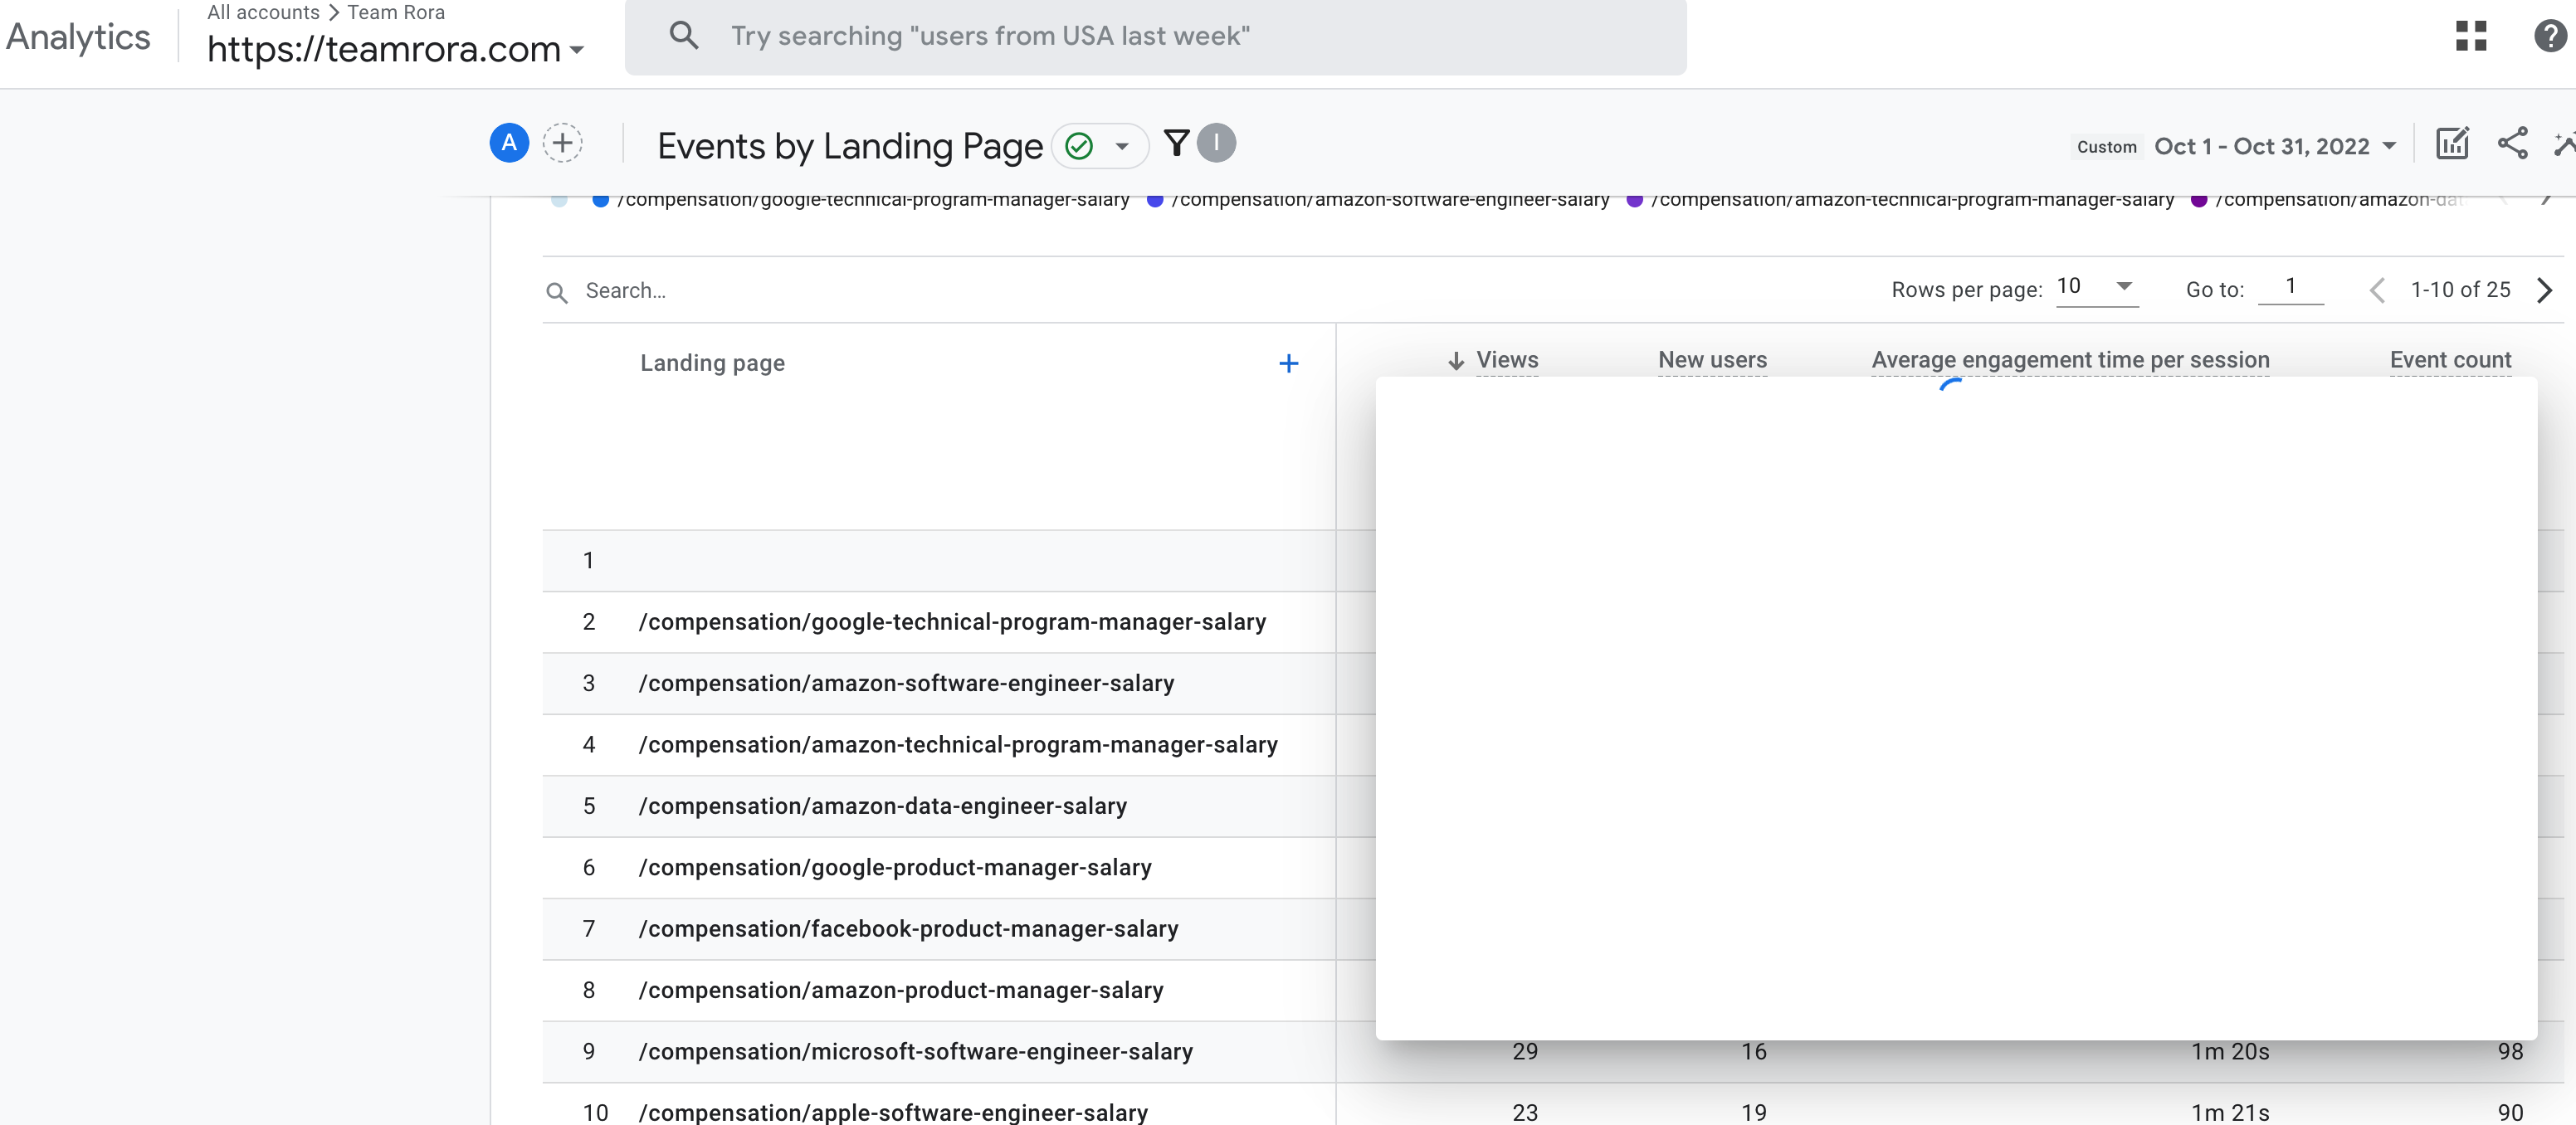Add a dimension with the blue plus icon
Image resolution: width=2576 pixels, height=1125 pixels.
point(1289,363)
